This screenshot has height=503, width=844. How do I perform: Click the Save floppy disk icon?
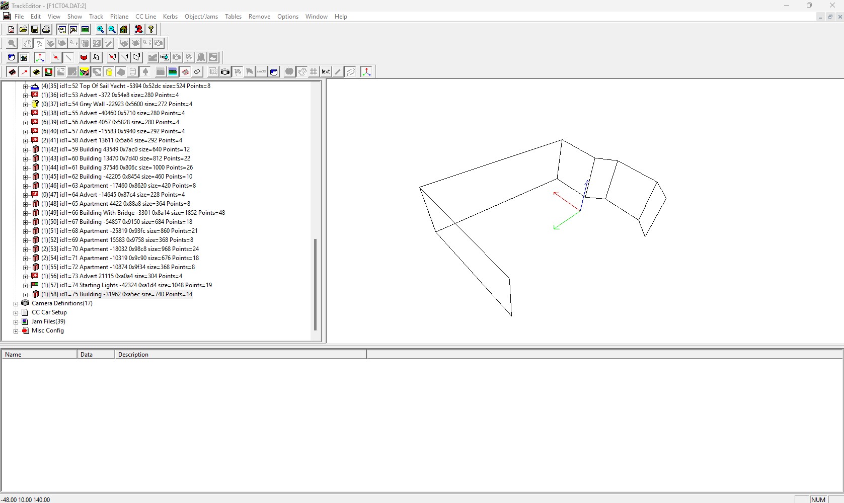[35, 29]
